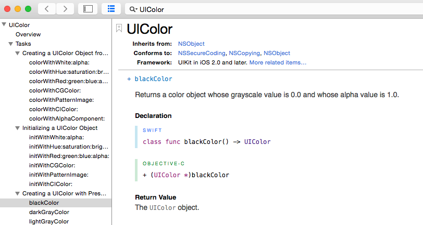Select lightGrayColor in the sidebar

pyautogui.click(x=49, y=221)
